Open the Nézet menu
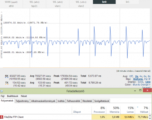The height and width of the screenshot is (120, 152). click(24, 96)
